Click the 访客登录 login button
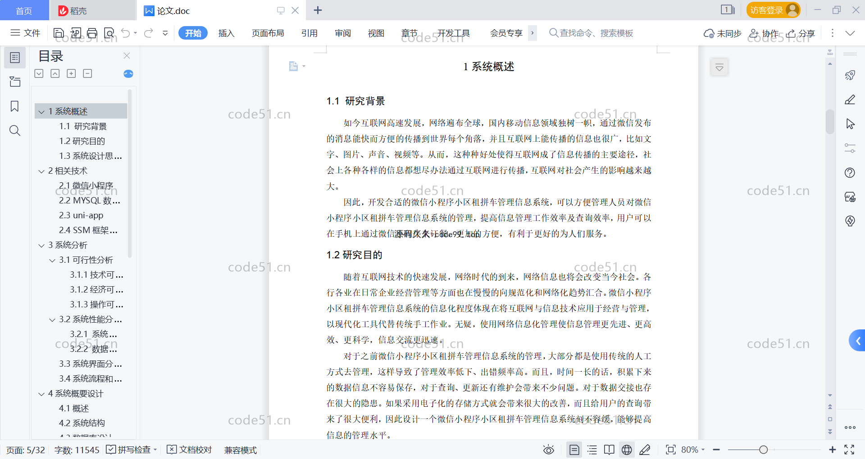This screenshot has width=865, height=459. point(773,10)
